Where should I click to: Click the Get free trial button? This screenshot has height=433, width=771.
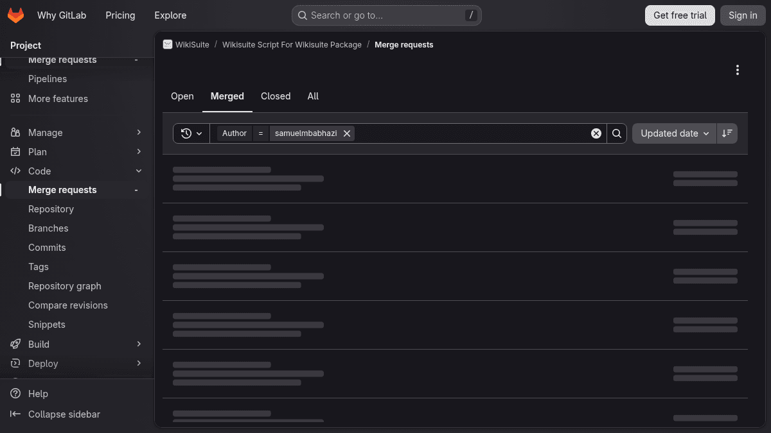(x=680, y=15)
